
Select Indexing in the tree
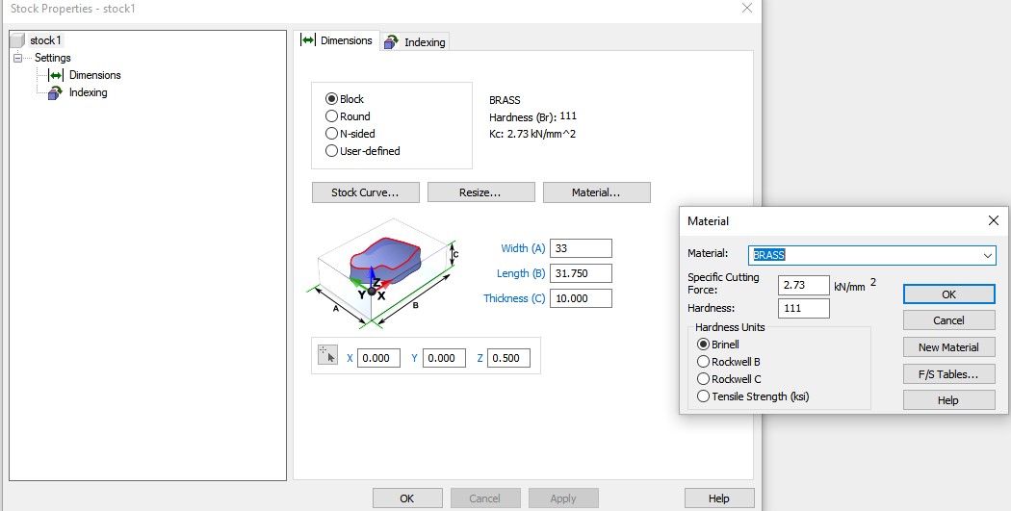click(x=89, y=92)
